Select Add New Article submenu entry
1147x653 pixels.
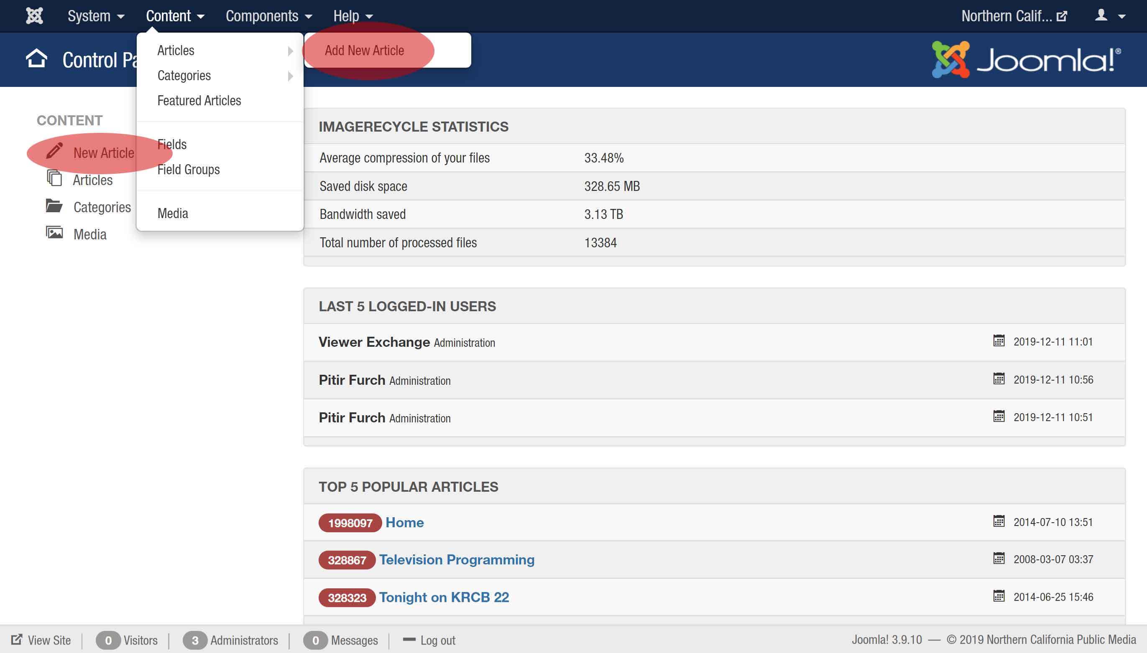364,51
